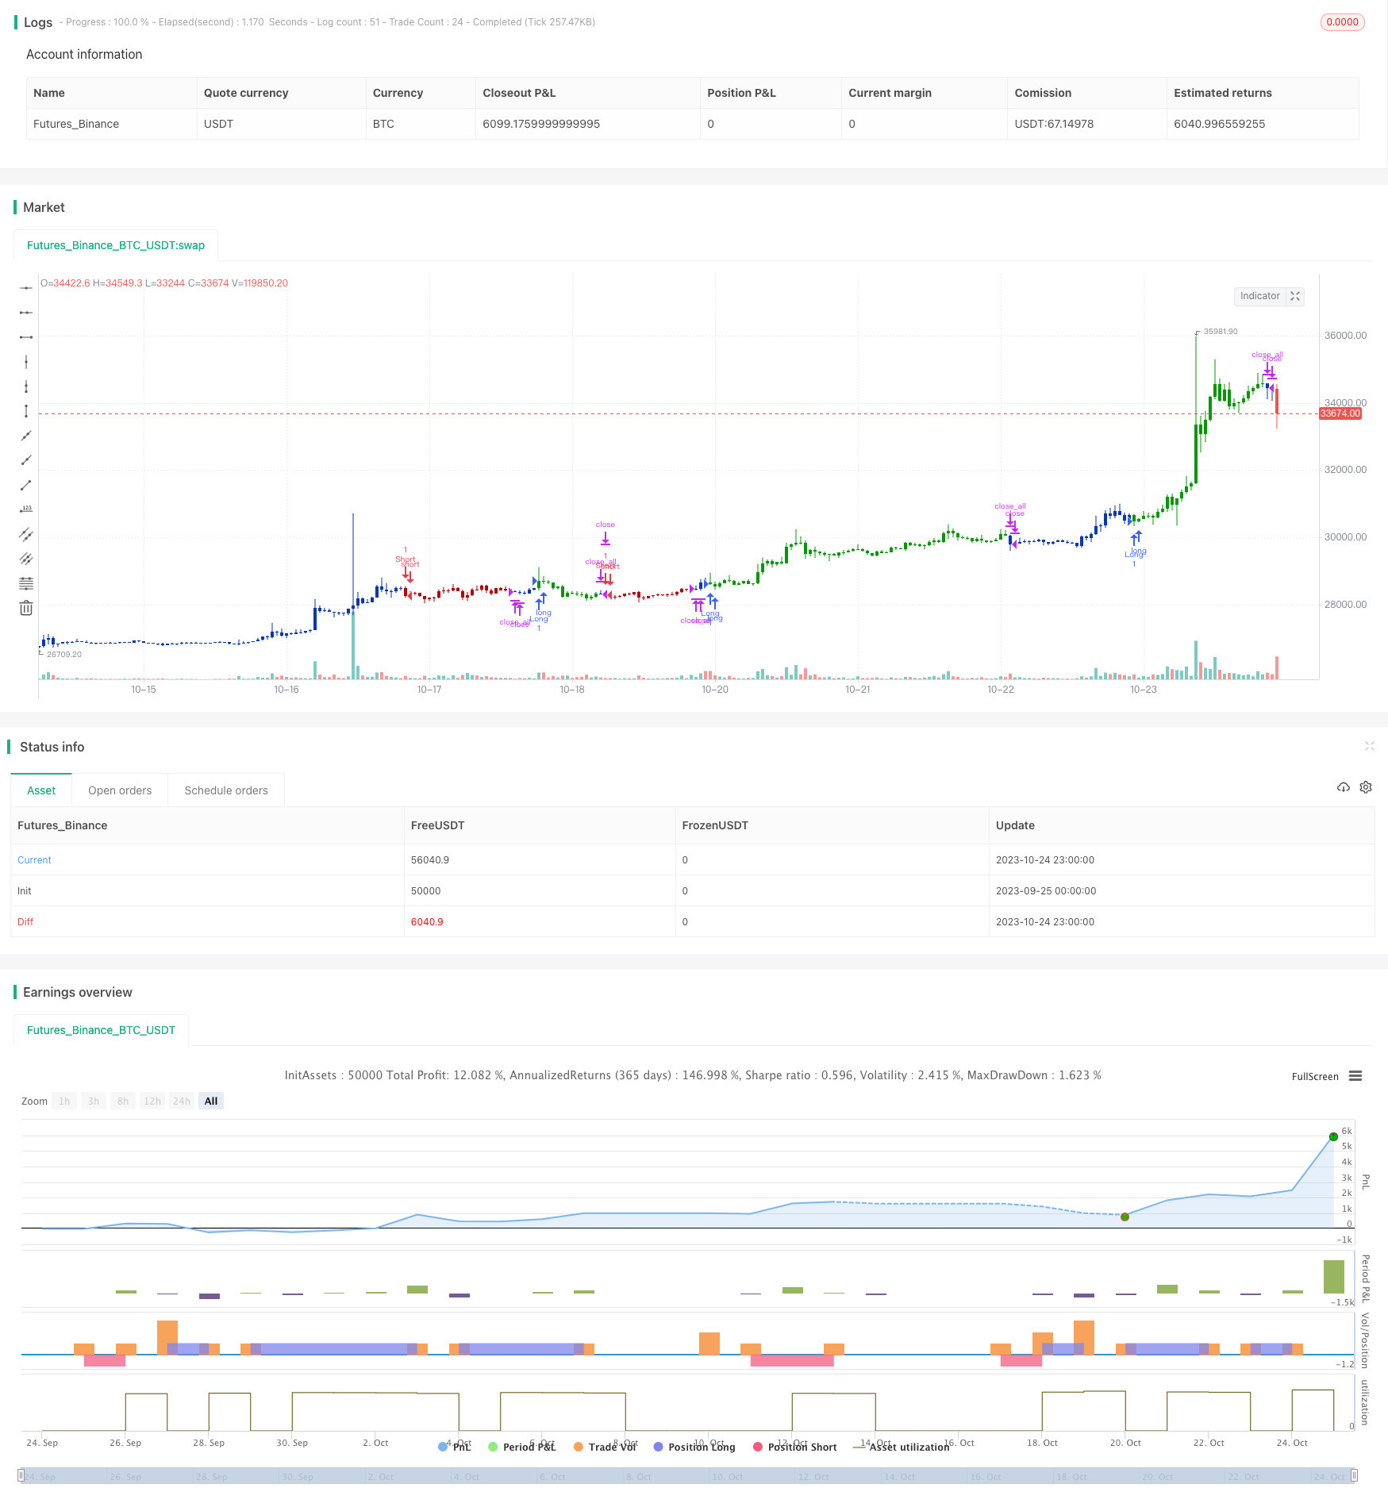Select the Fibonacci retracement lines tool

point(26,583)
